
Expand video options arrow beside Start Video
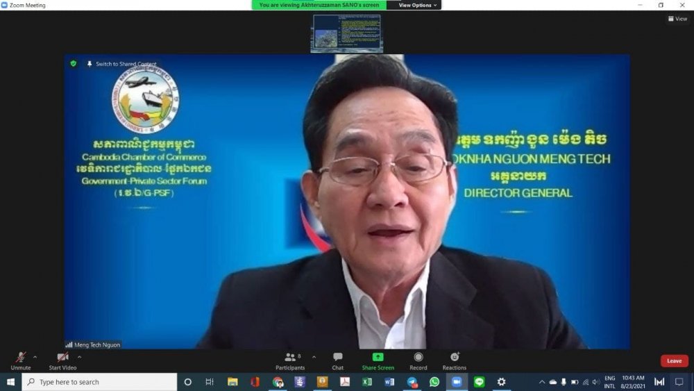tap(79, 357)
